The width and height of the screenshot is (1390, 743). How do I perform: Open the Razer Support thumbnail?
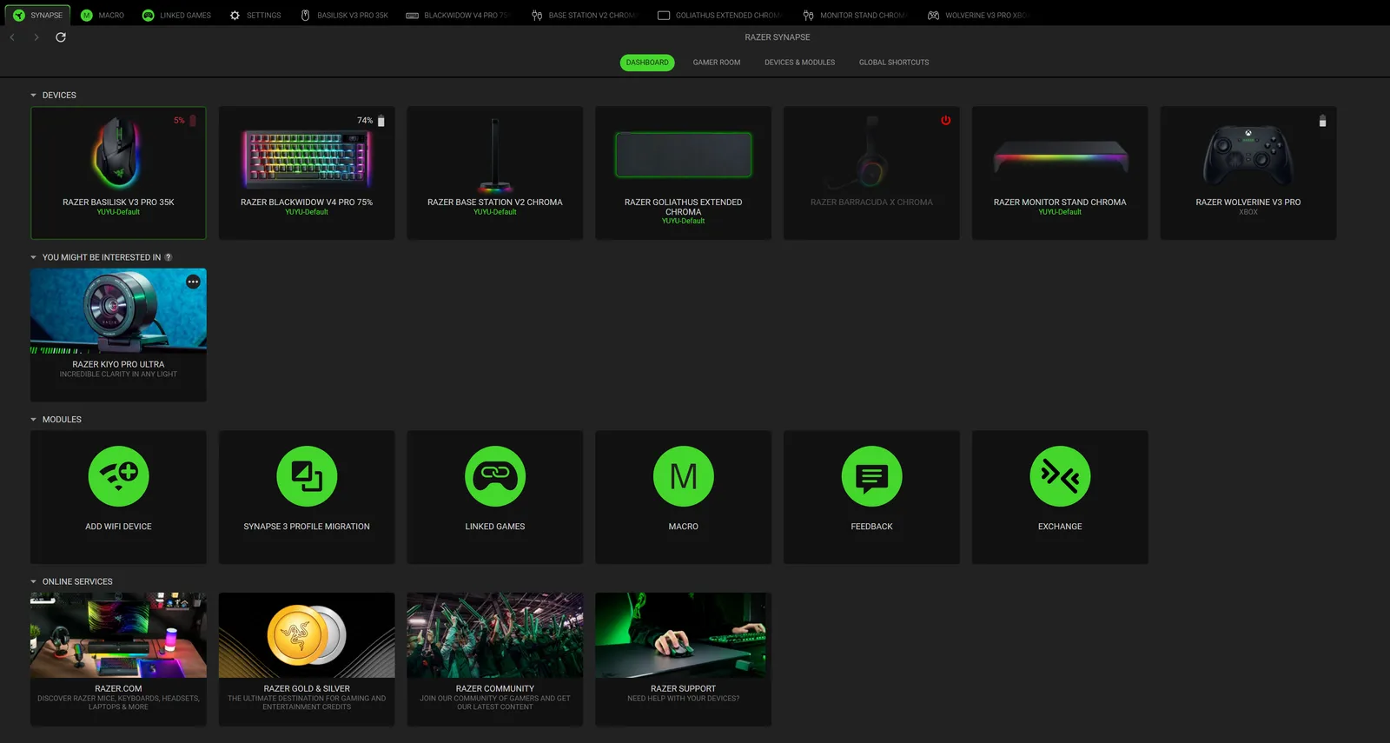[684, 635]
